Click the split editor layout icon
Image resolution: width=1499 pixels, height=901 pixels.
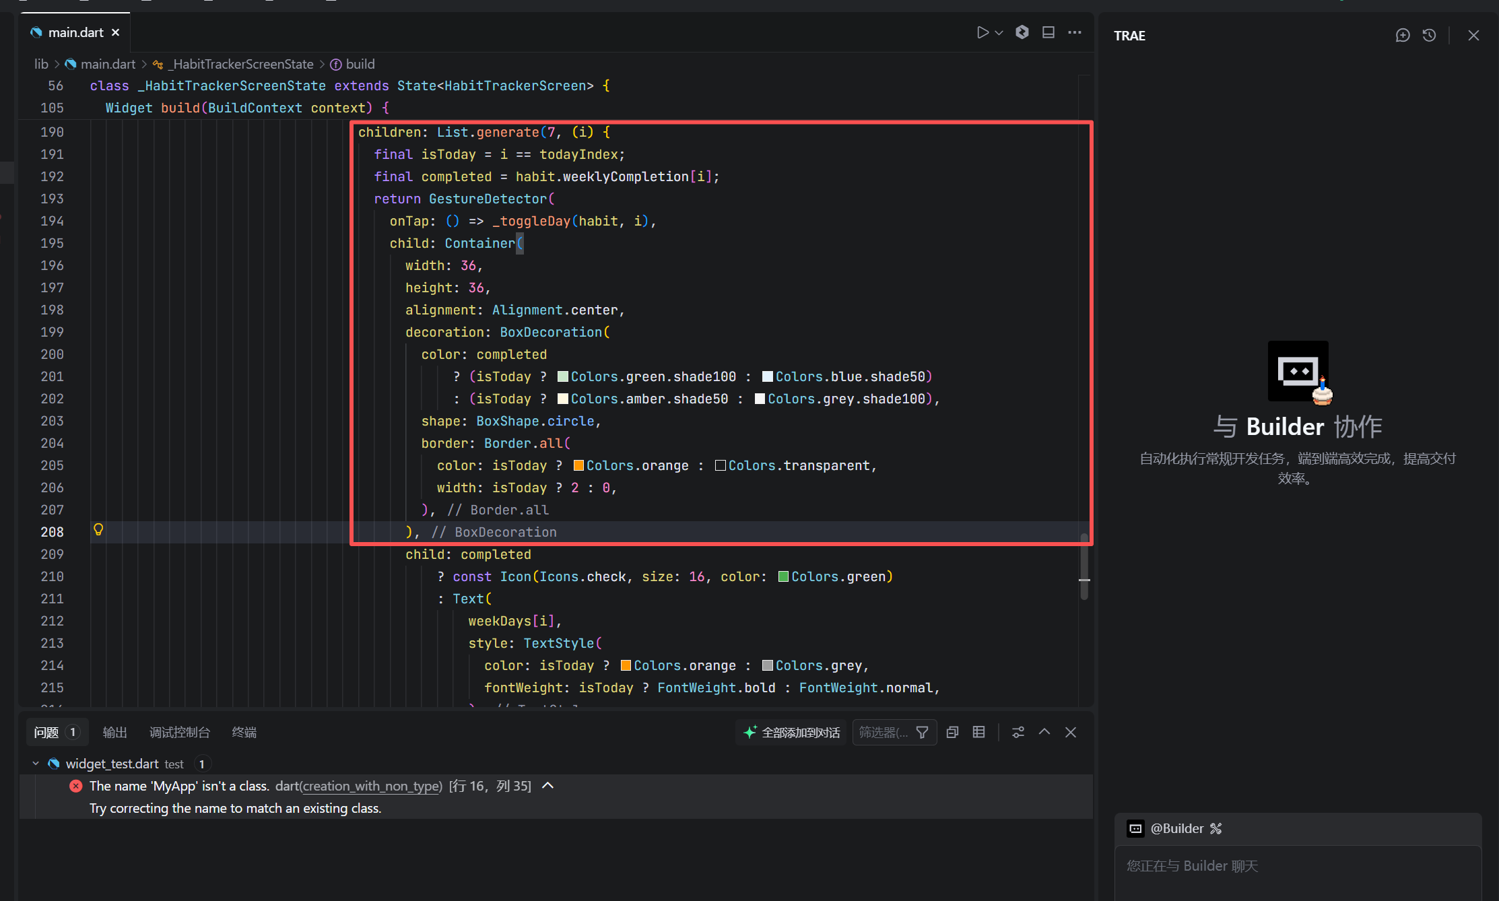click(1048, 32)
